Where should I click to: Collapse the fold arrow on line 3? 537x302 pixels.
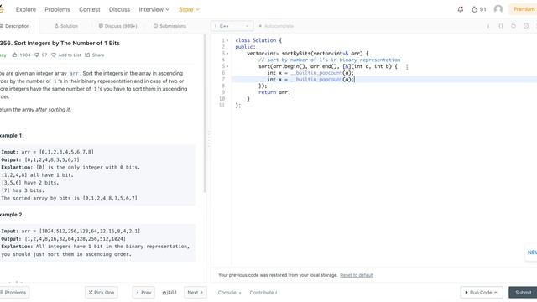click(x=227, y=54)
